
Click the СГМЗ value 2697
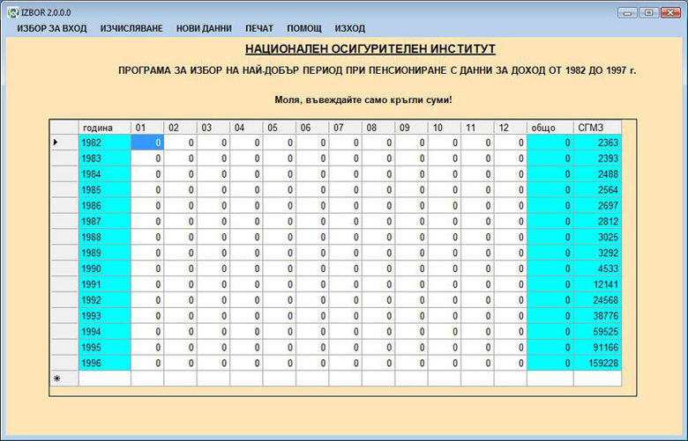598,205
